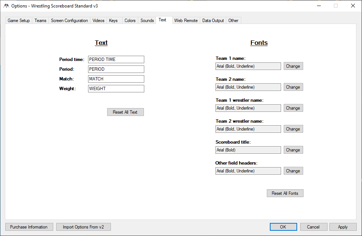
Task: Select the Colors tab
Action: pos(130,21)
